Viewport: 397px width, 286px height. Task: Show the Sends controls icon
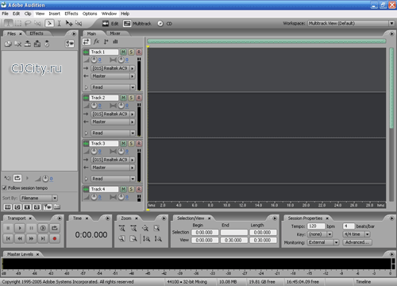click(106, 41)
